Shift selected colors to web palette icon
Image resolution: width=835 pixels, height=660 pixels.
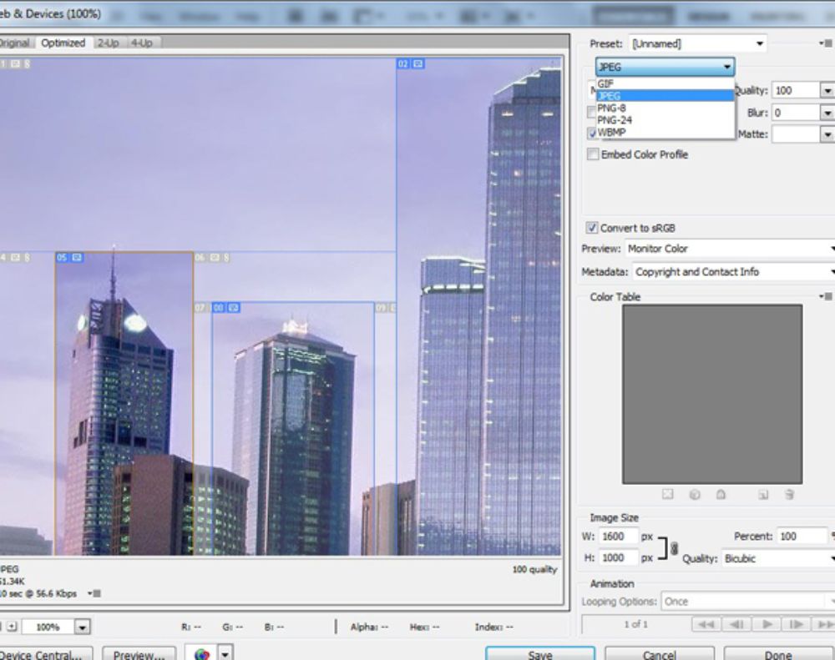(695, 495)
